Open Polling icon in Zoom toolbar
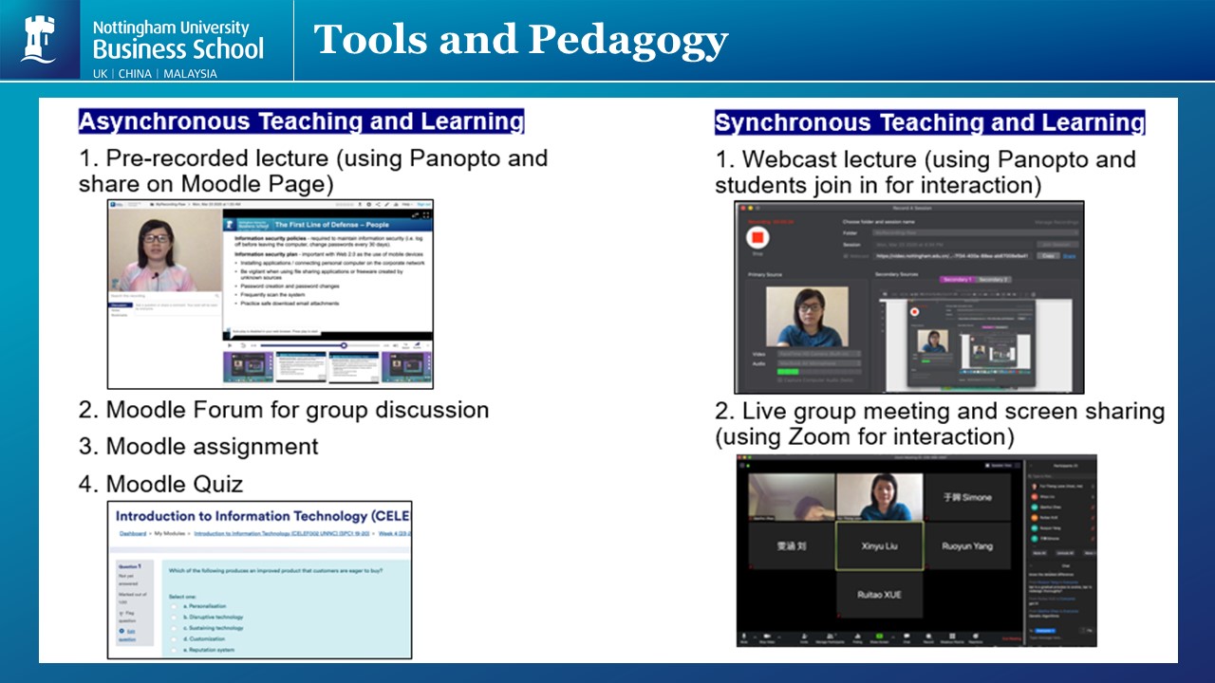This screenshot has height=683, width=1215. [x=857, y=636]
